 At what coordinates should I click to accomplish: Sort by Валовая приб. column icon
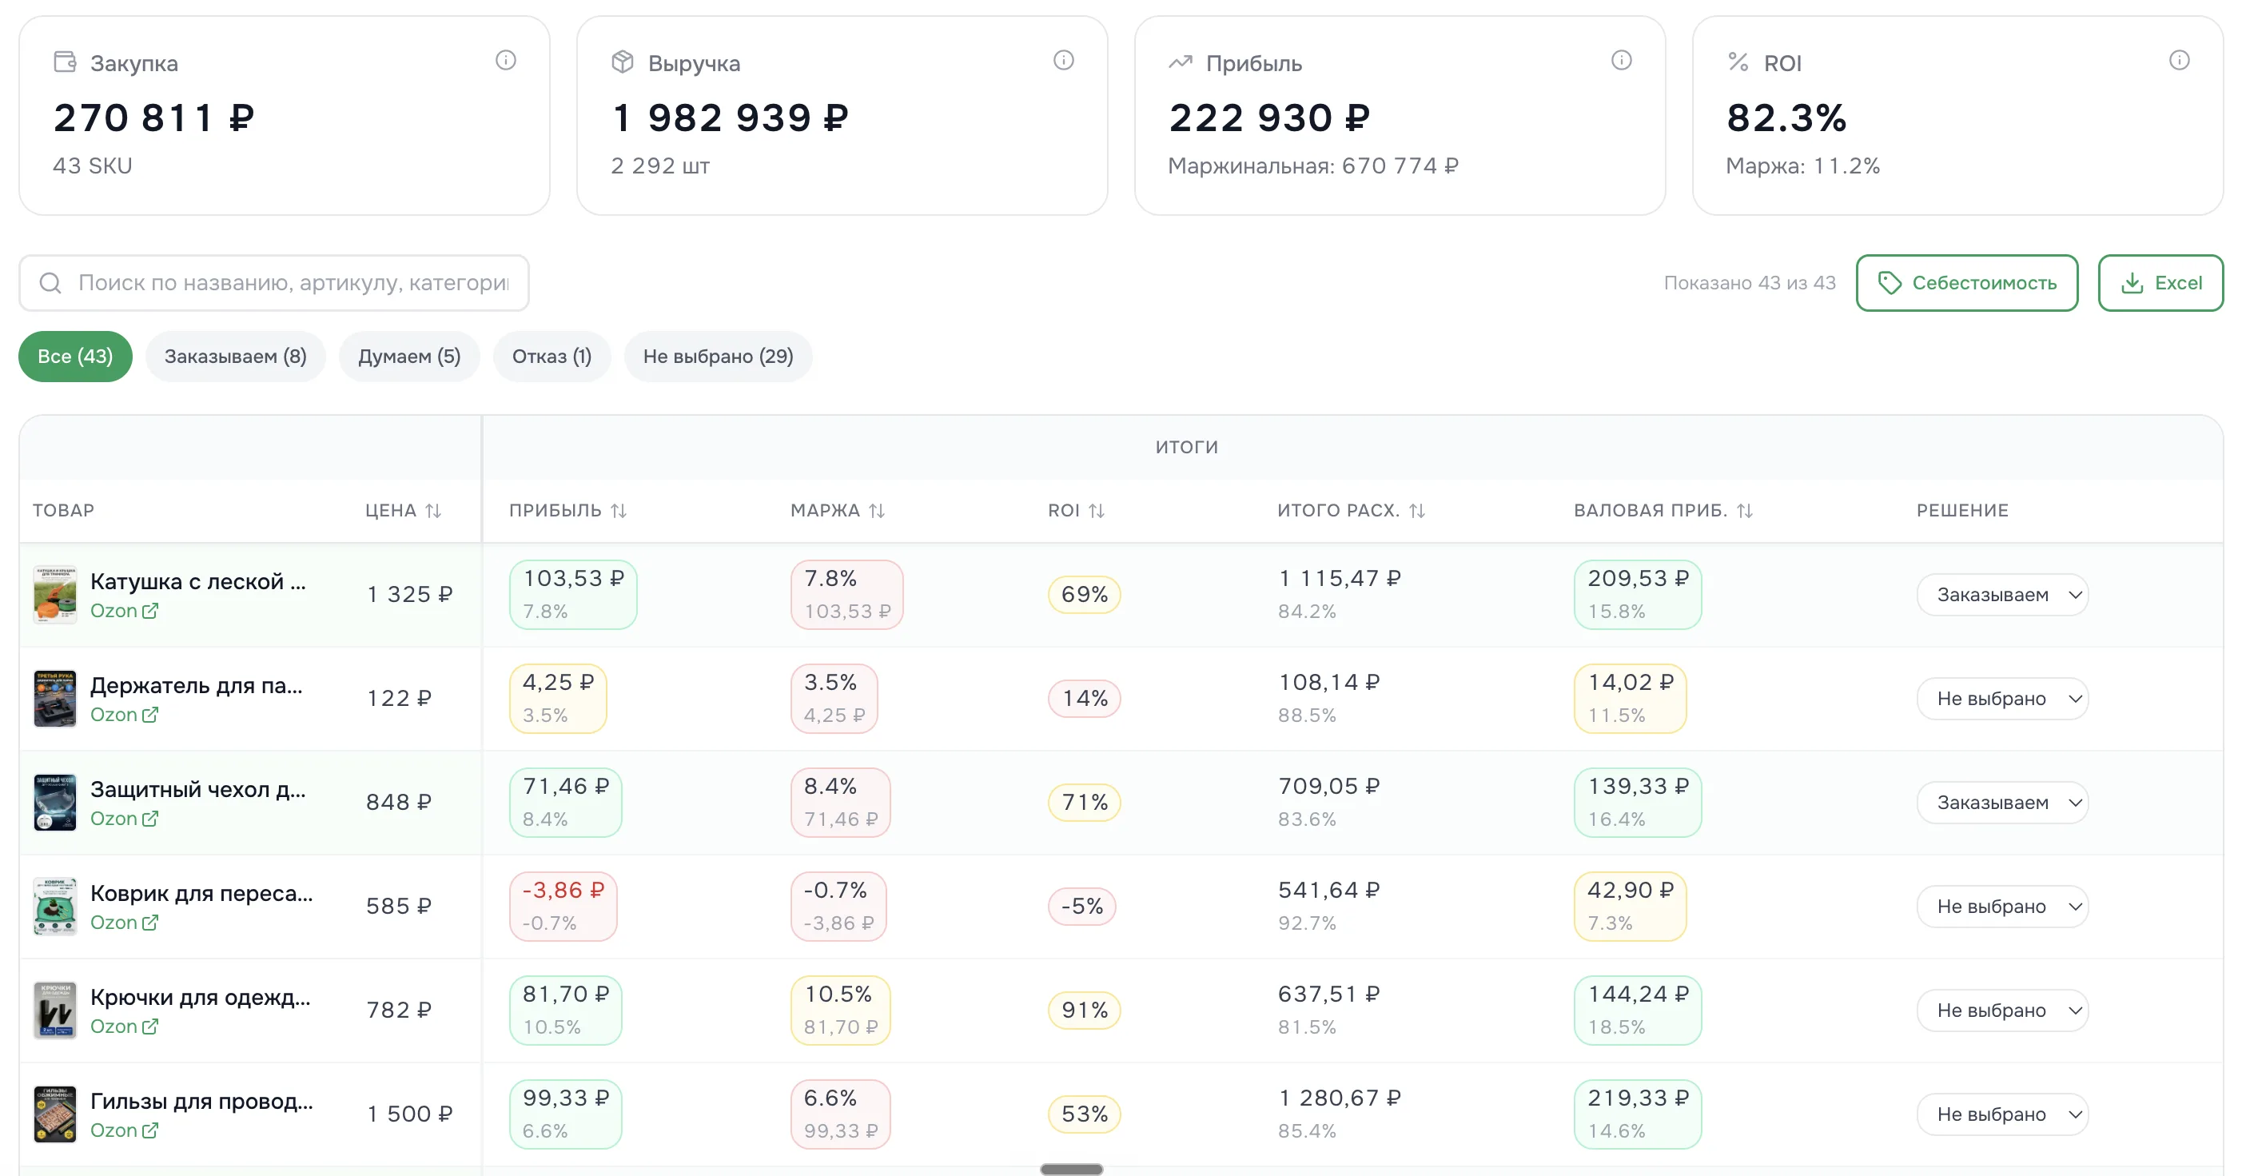coord(1745,511)
